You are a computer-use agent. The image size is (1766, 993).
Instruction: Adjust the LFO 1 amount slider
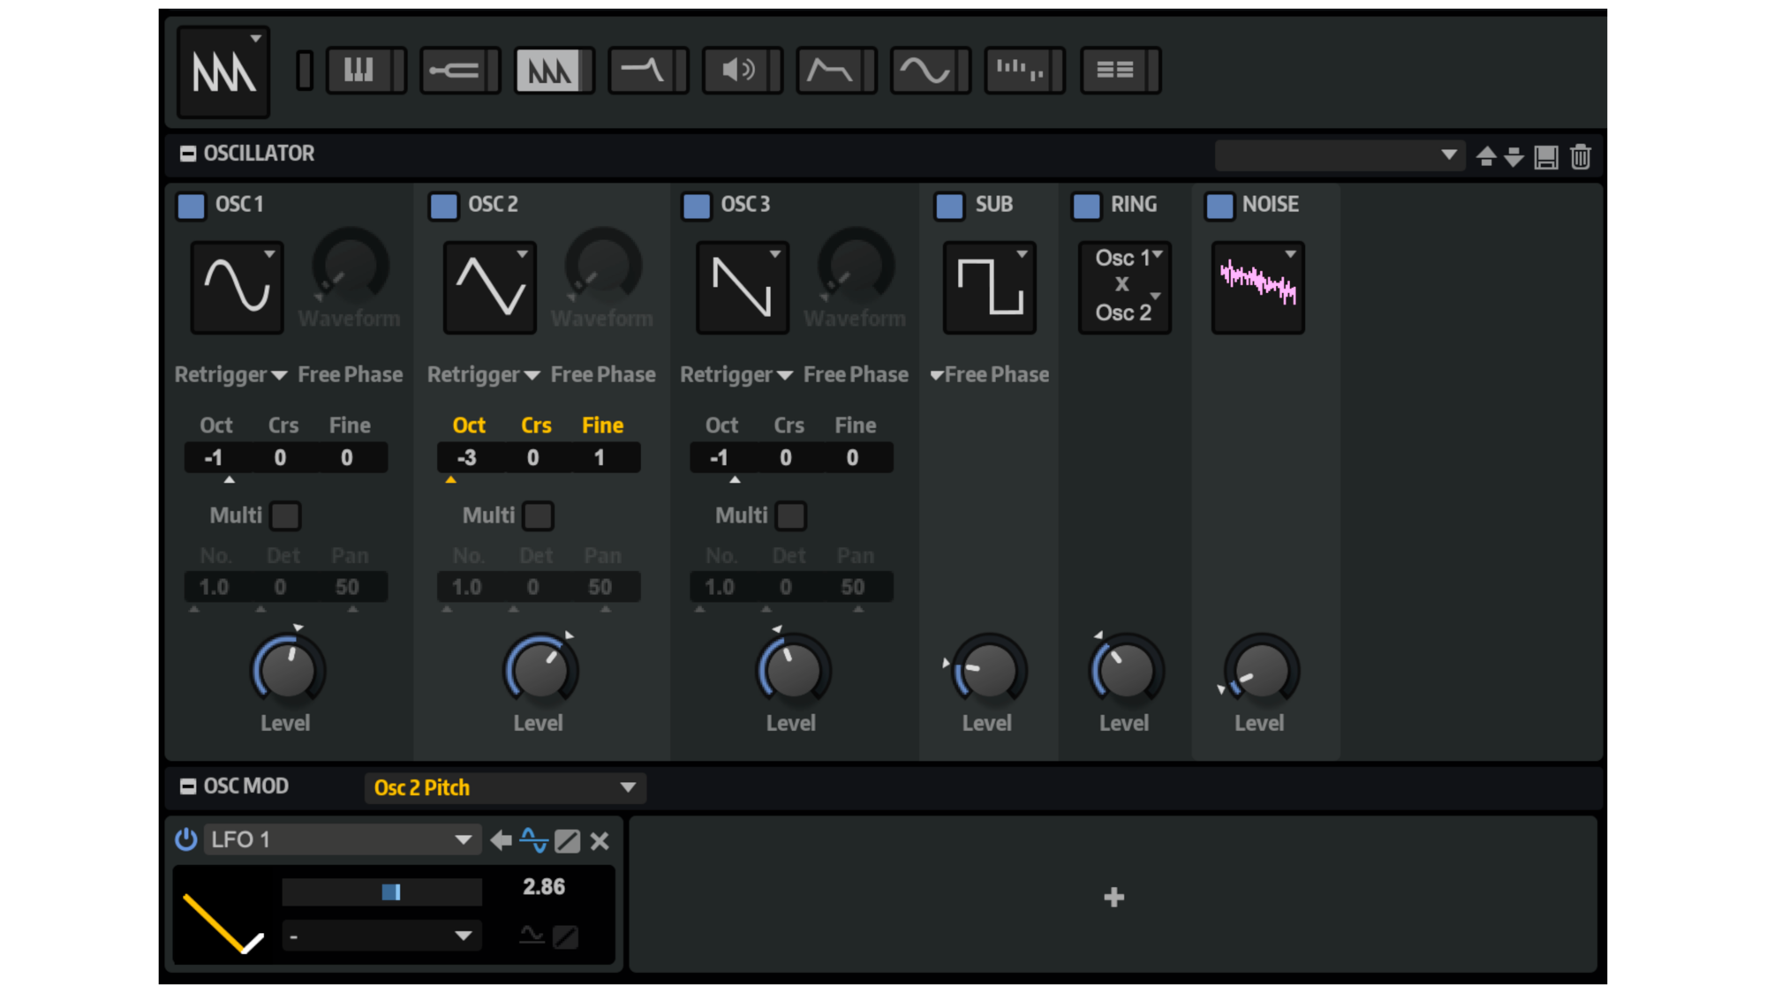point(381,891)
